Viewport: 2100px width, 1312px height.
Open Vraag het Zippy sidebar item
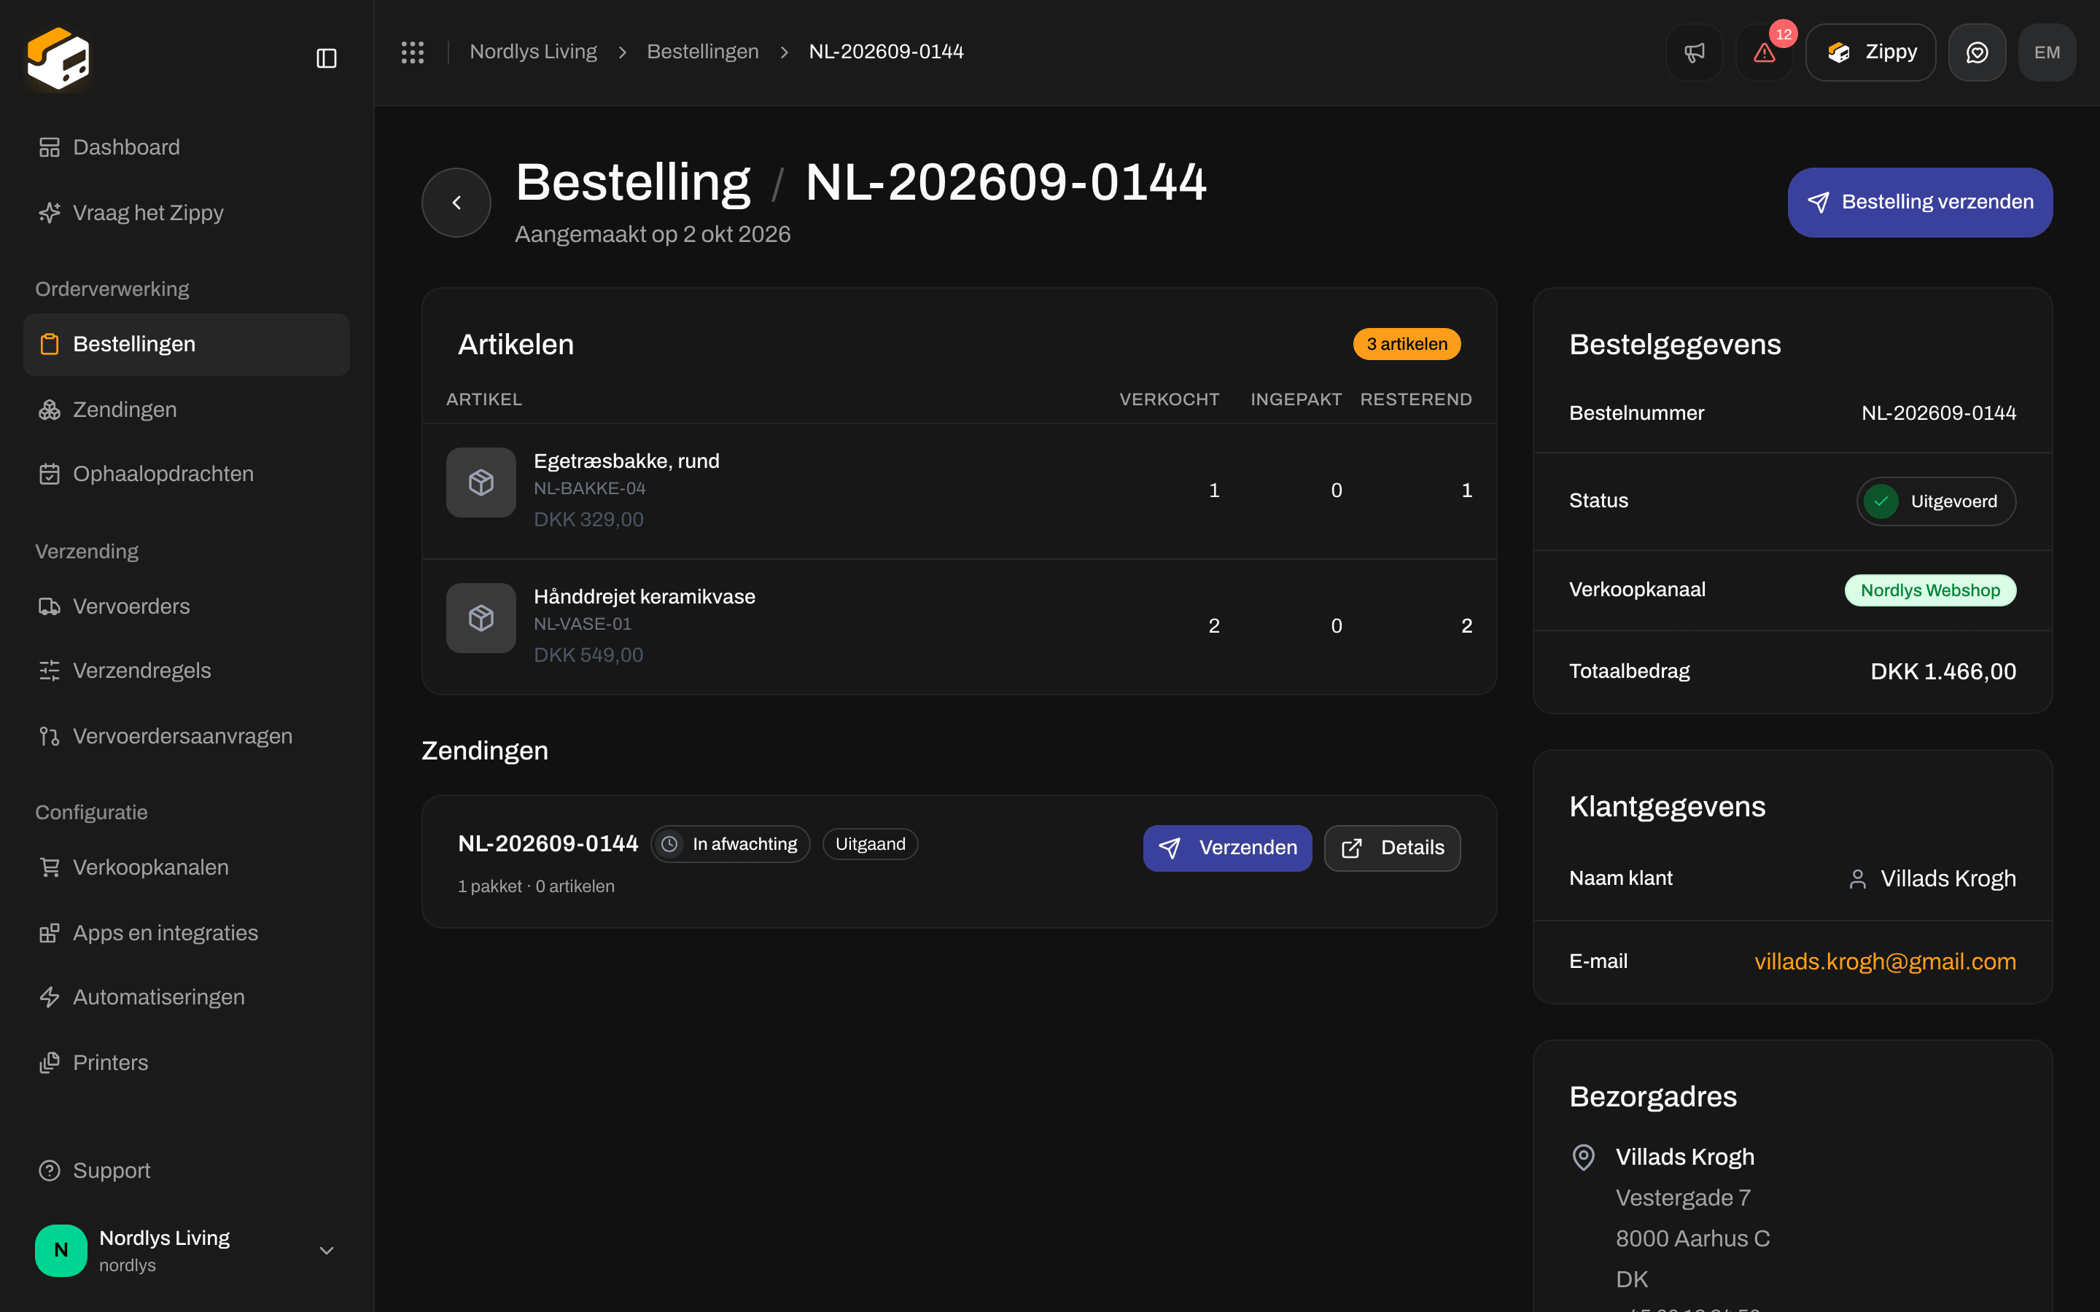click(187, 213)
